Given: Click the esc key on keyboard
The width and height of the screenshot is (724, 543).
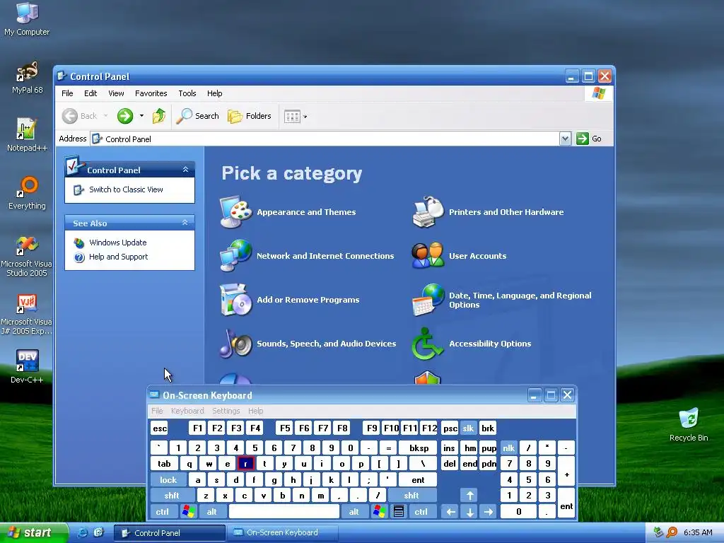Looking at the screenshot, I should [x=160, y=428].
